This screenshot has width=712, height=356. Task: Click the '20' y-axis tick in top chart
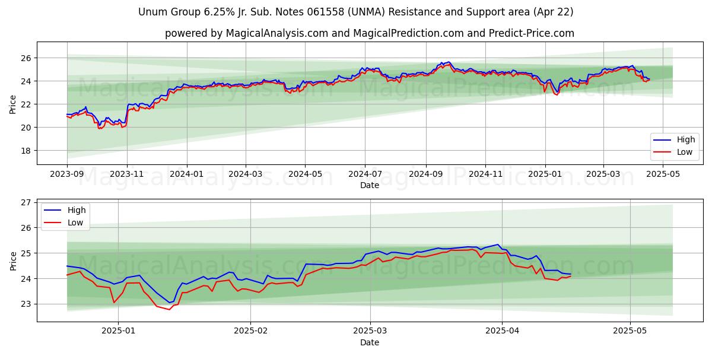(27, 128)
